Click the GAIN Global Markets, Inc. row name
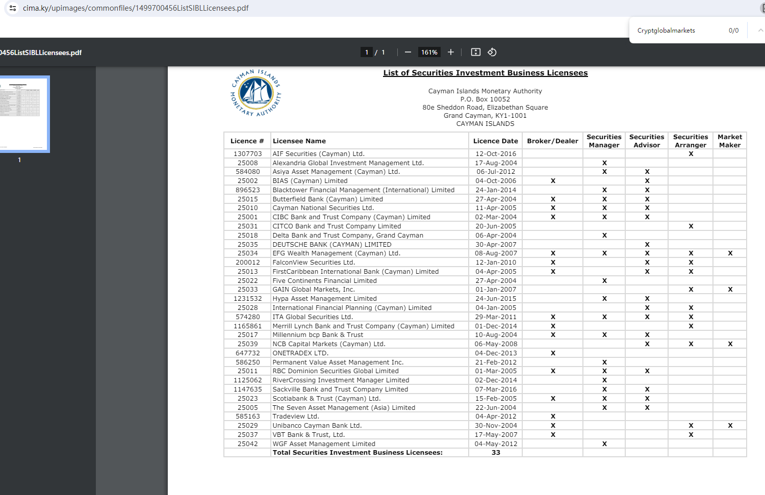 [x=313, y=290]
